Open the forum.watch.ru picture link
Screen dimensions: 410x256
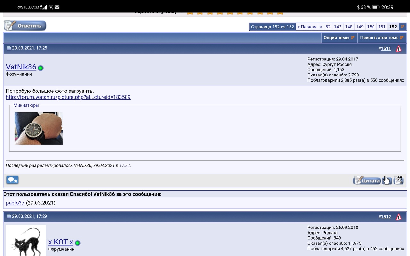click(x=68, y=97)
